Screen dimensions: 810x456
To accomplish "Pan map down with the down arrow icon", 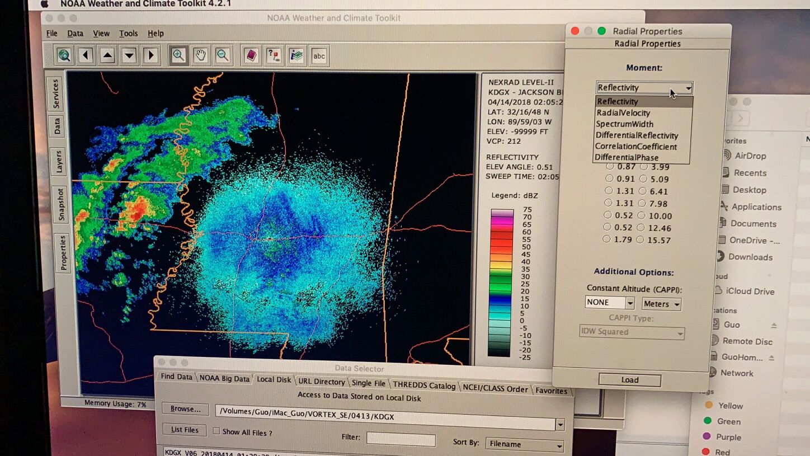I will coord(129,55).
